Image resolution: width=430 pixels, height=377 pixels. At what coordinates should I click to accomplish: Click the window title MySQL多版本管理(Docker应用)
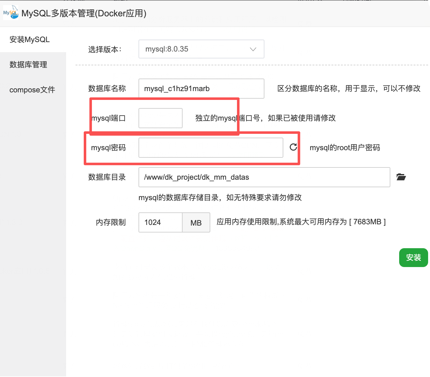coord(84,14)
